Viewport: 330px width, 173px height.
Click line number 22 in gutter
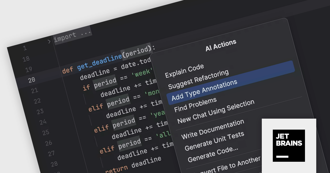click(37, 101)
